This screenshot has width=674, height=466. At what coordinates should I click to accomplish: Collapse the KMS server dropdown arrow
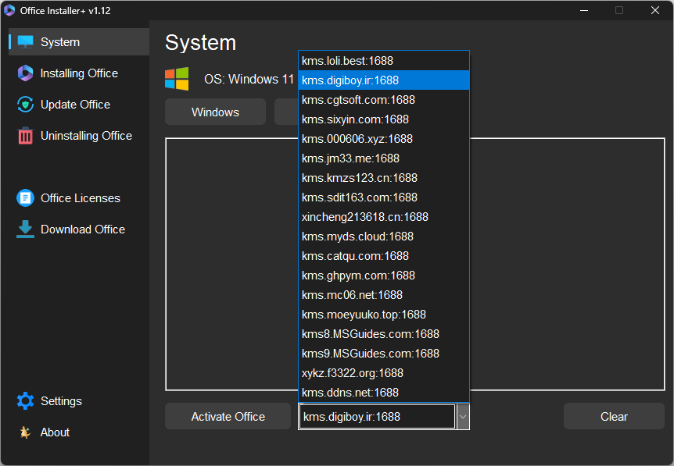(x=463, y=416)
